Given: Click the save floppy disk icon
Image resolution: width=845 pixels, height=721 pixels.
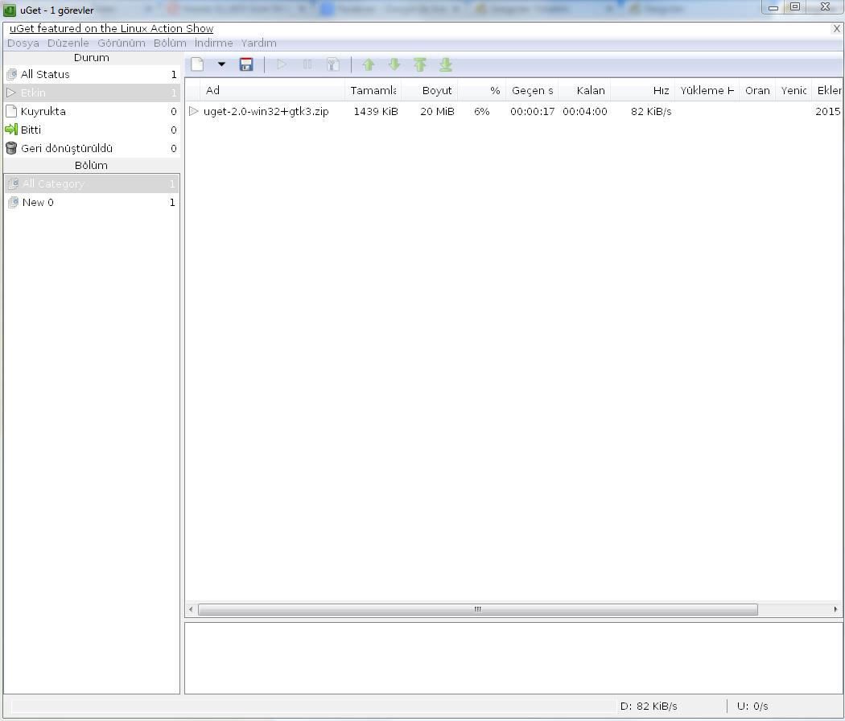Looking at the screenshot, I should click(x=246, y=64).
